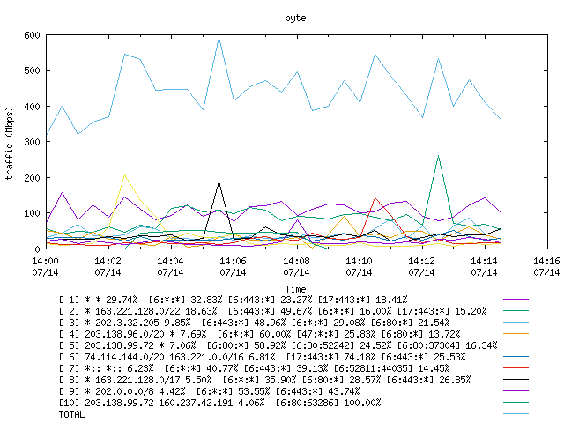
Task: Click yellow line swatch for legend entry 5
Action: (x=516, y=345)
